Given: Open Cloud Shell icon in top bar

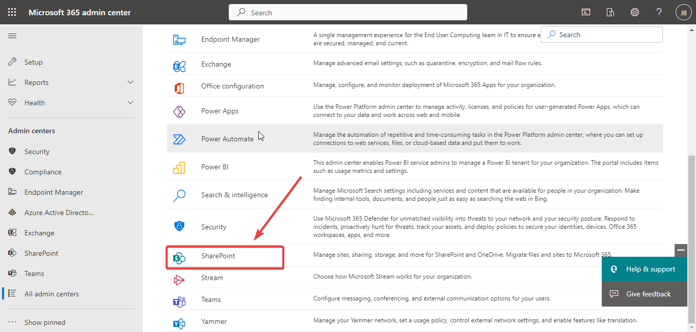Looking at the screenshot, I should pyautogui.click(x=586, y=12).
